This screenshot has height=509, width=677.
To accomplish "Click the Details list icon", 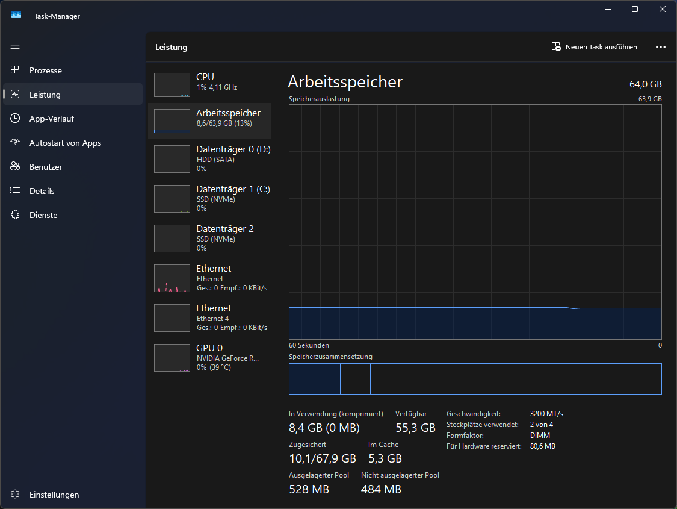I will pos(15,190).
